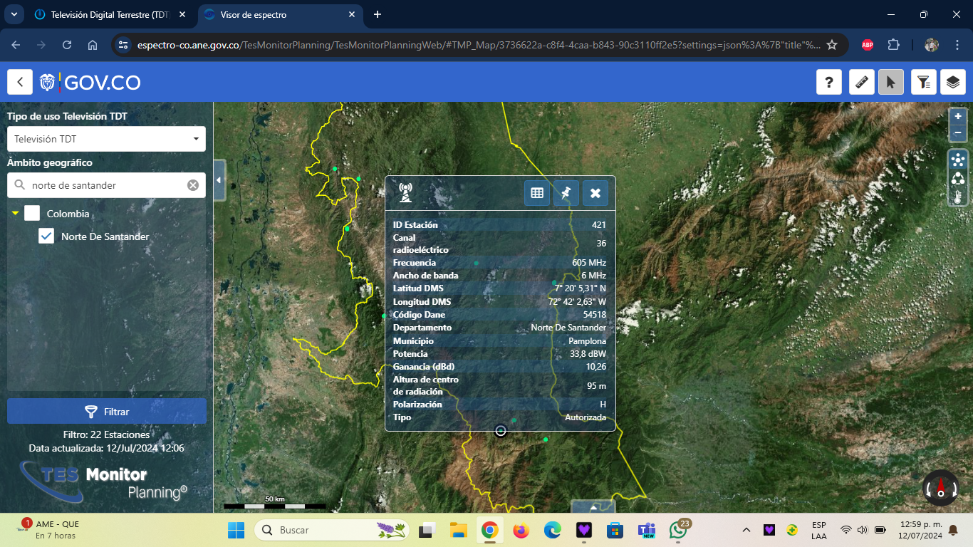Switch to Visor de espectro tab
The image size is (973, 547).
[279, 14]
